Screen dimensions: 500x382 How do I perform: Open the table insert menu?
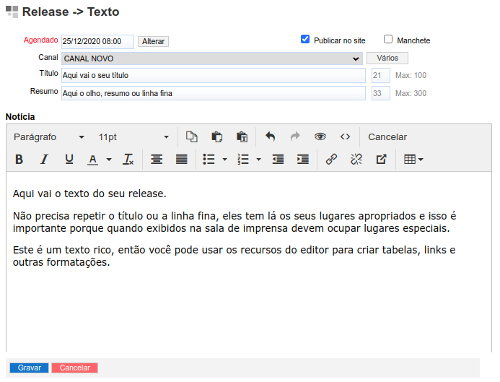[x=413, y=160]
